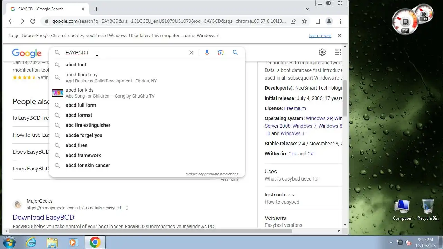
Task: Select suggestion 'abcd florida ny'
Action: (x=147, y=77)
